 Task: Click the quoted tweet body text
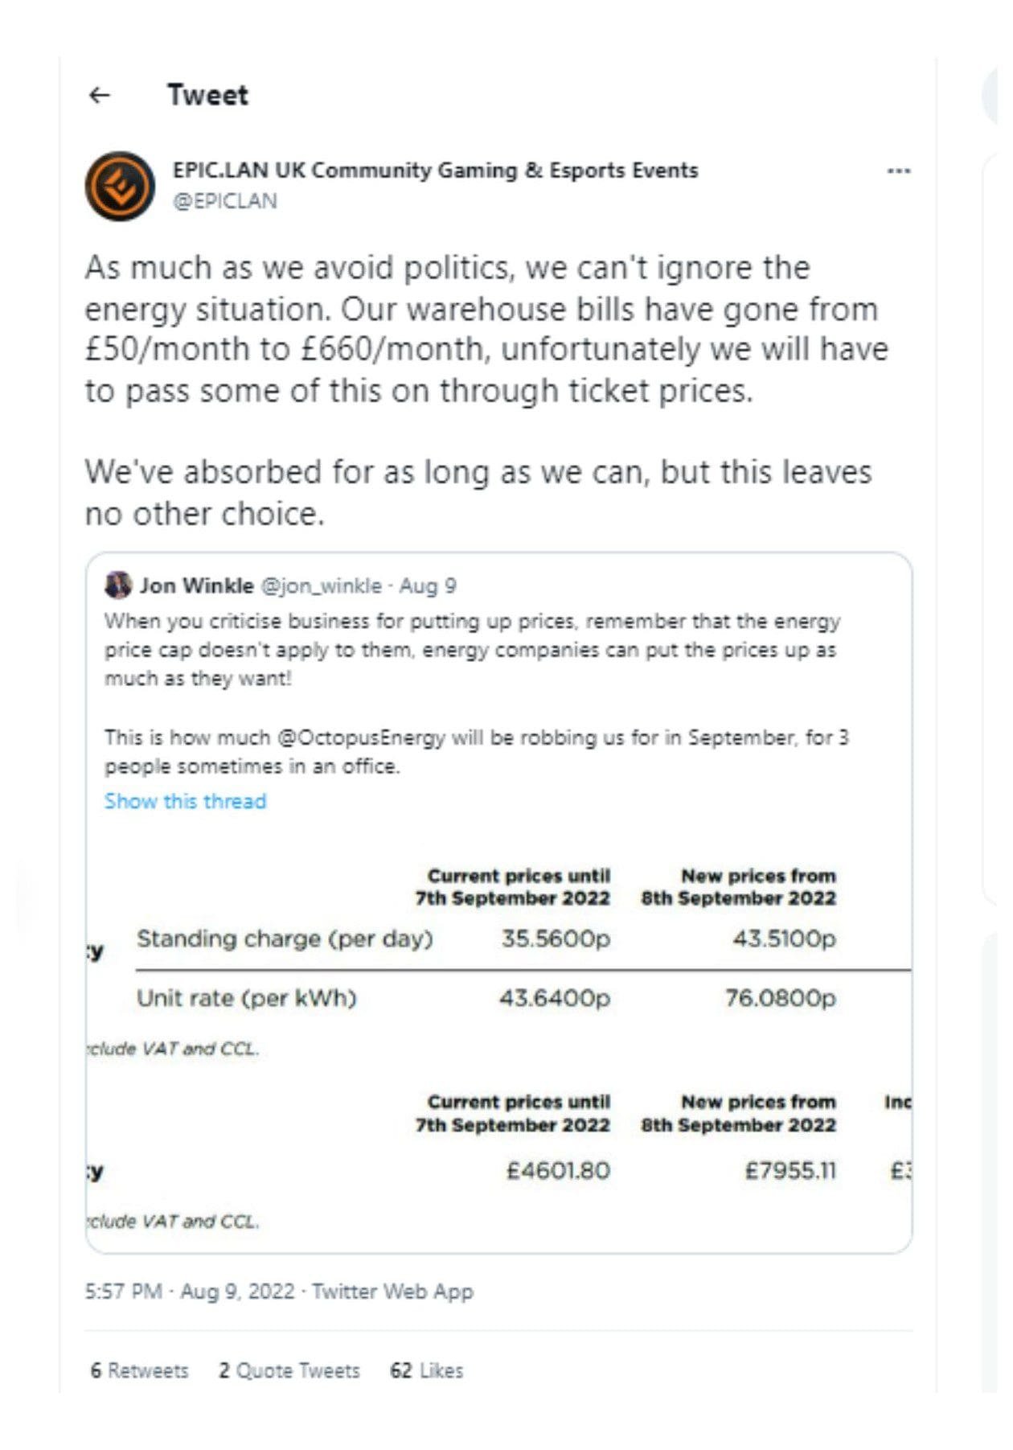tap(473, 650)
